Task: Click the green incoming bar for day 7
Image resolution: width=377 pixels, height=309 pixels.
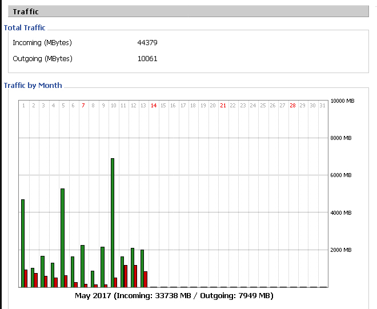Action: (x=82, y=266)
